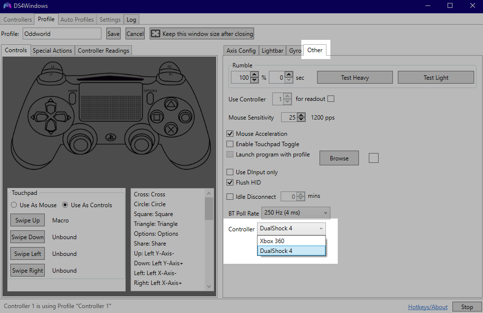
Task: Enable the Use DInput only checkbox
Action: pyautogui.click(x=230, y=172)
